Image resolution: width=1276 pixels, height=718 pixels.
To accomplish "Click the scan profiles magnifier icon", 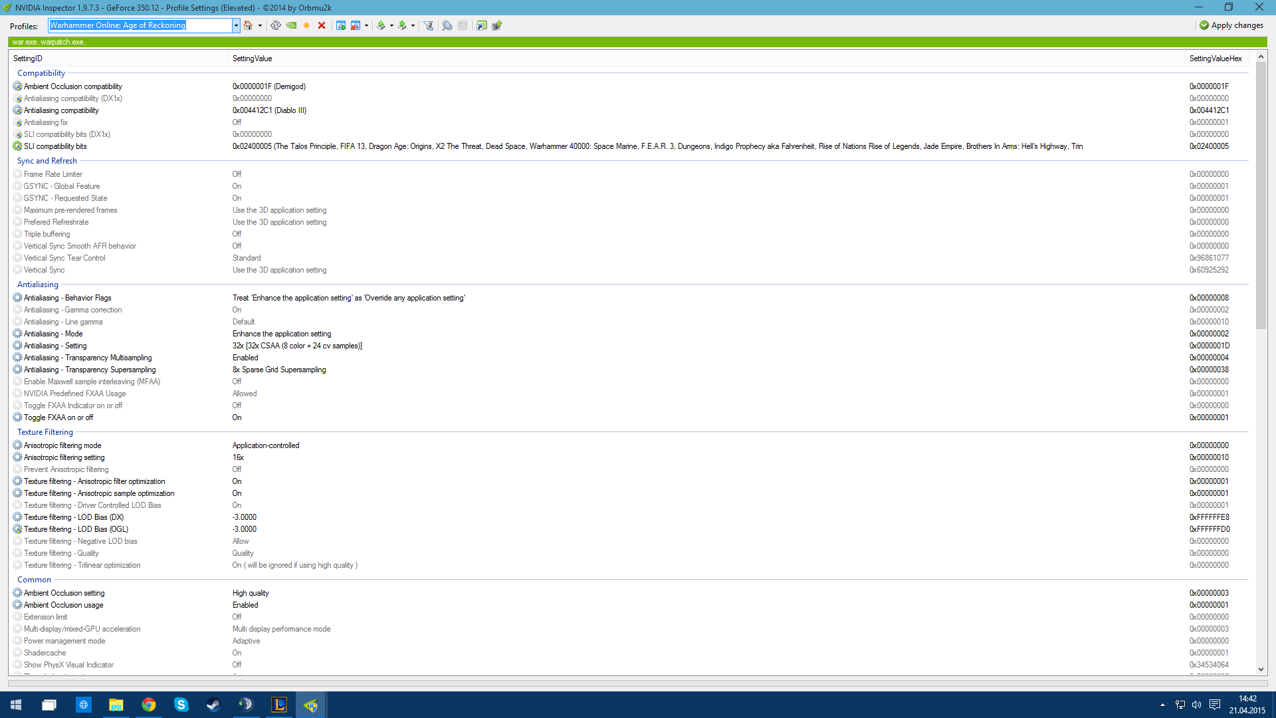I will pyautogui.click(x=447, y=25).
